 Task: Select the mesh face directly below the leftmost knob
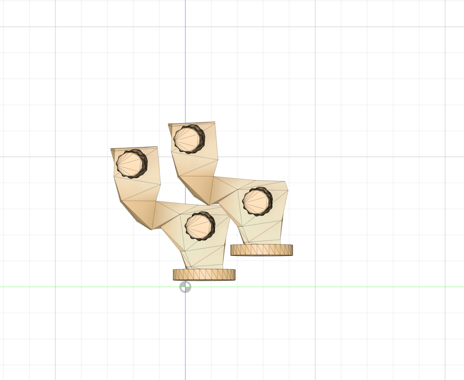[136, 188]
